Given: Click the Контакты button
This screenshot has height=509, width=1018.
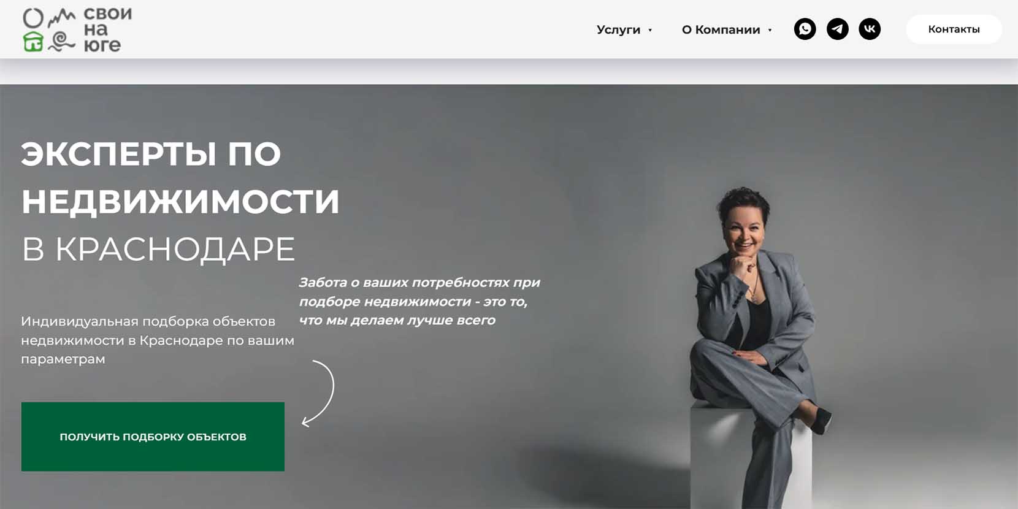Looking at the screenshot, I should [954, 29].
